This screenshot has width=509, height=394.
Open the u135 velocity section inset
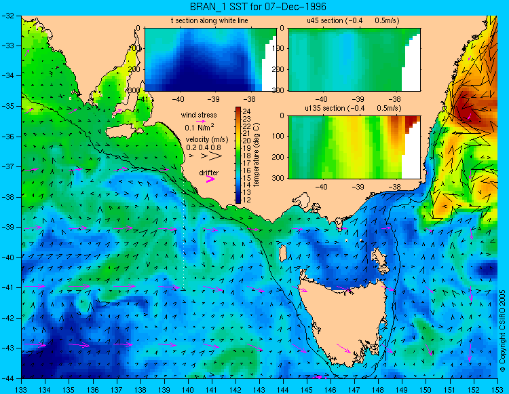(354, 147)
